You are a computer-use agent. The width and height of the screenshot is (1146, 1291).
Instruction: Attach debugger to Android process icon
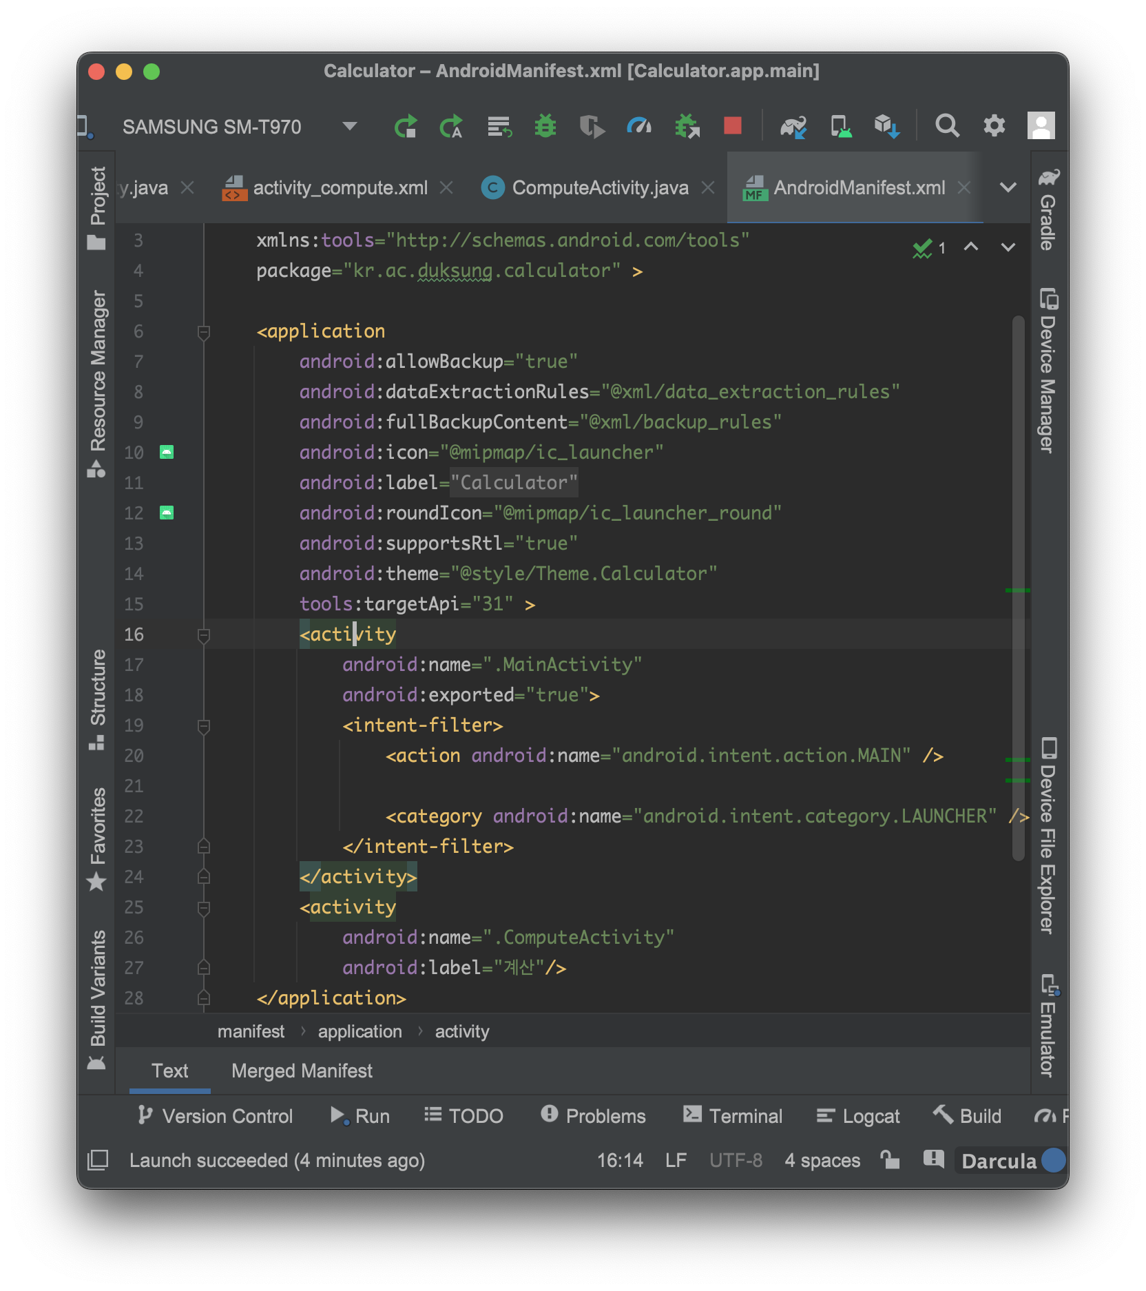(687, 126)
